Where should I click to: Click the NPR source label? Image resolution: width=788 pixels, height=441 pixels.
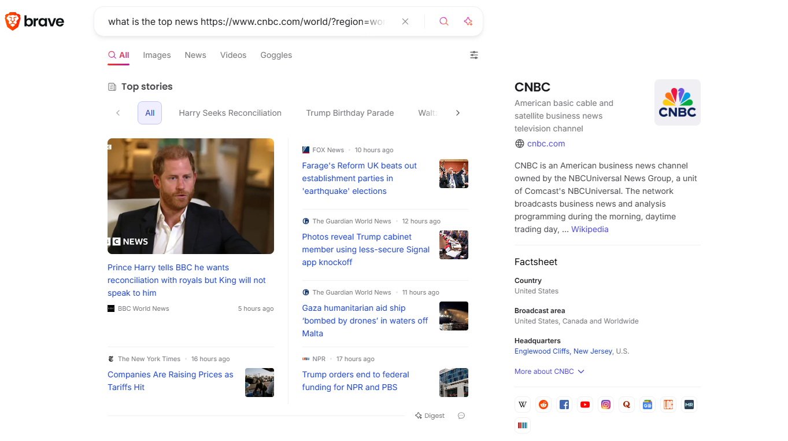pos(319,359)
